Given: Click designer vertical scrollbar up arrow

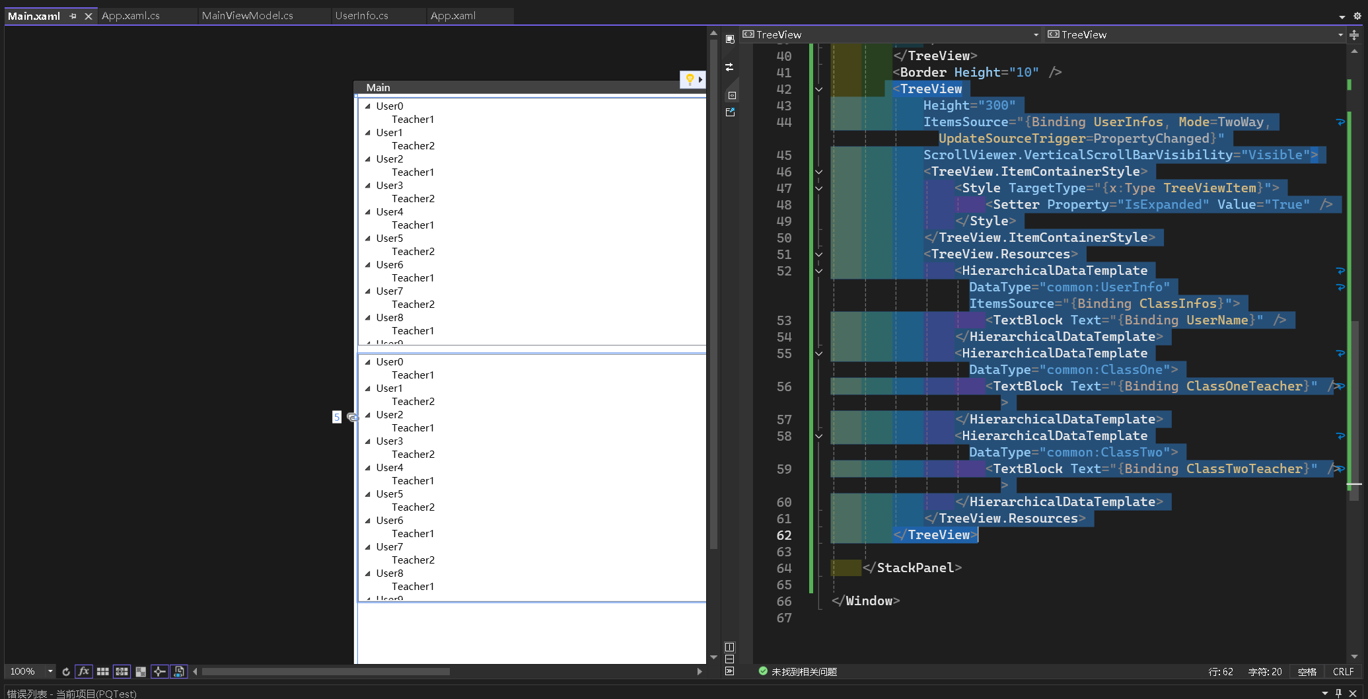Looking at the screenshot, I should (x=713, y=32).
